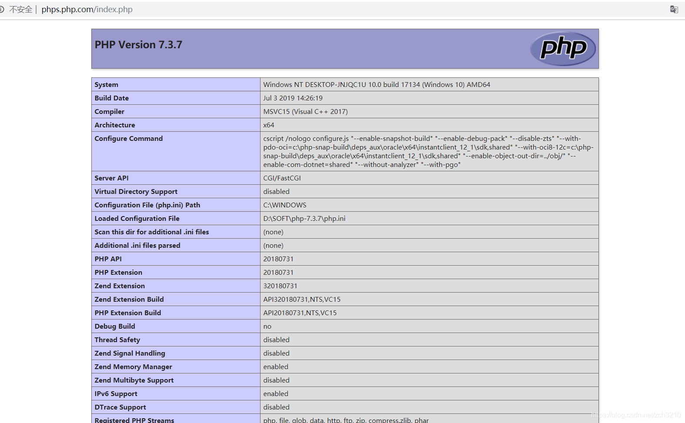Click the PHP Extension value 20180731
The image size is (685, 423).
click(x=278, y=272)
